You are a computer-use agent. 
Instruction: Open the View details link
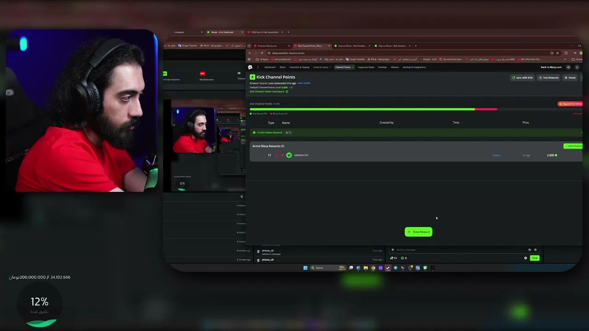coord(304,83)
